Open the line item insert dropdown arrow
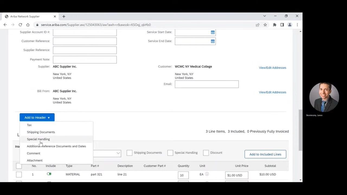The height and width of the screenshot is (195, 347). pos(118,153)
